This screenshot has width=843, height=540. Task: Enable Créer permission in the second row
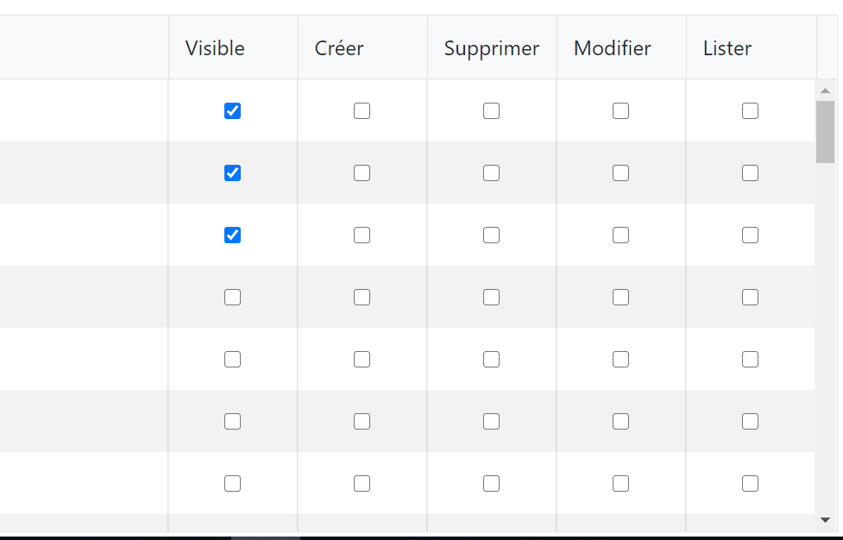click(362, 173)
